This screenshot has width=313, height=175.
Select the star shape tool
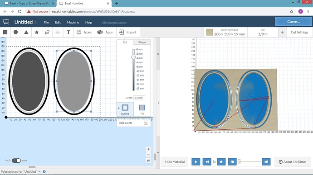pyautogui.click(x=37, y=32)
